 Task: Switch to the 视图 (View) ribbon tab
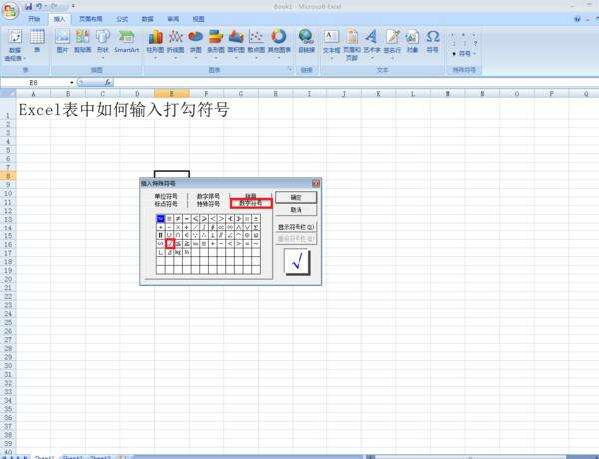(x=198, y=19)
